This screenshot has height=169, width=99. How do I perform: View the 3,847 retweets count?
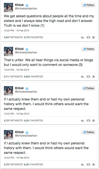(13, 37)
